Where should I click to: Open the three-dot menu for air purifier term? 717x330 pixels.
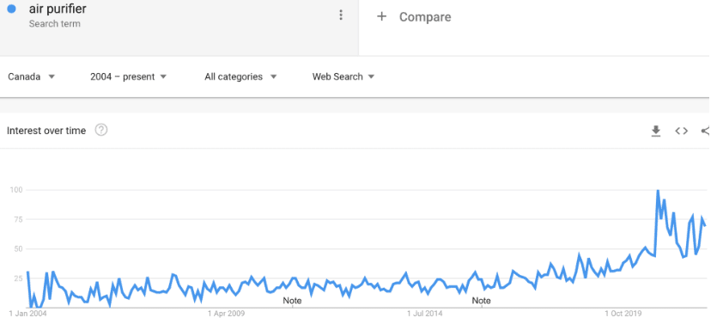(341, 15)
